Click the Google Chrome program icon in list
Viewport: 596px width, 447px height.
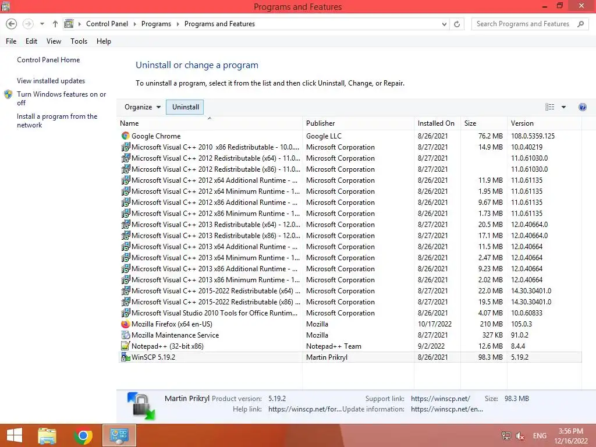pos(126,136)
